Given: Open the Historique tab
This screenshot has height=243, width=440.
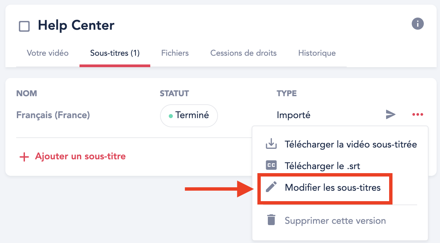Looking at the screenshot, I should click(x=317, y=53).
